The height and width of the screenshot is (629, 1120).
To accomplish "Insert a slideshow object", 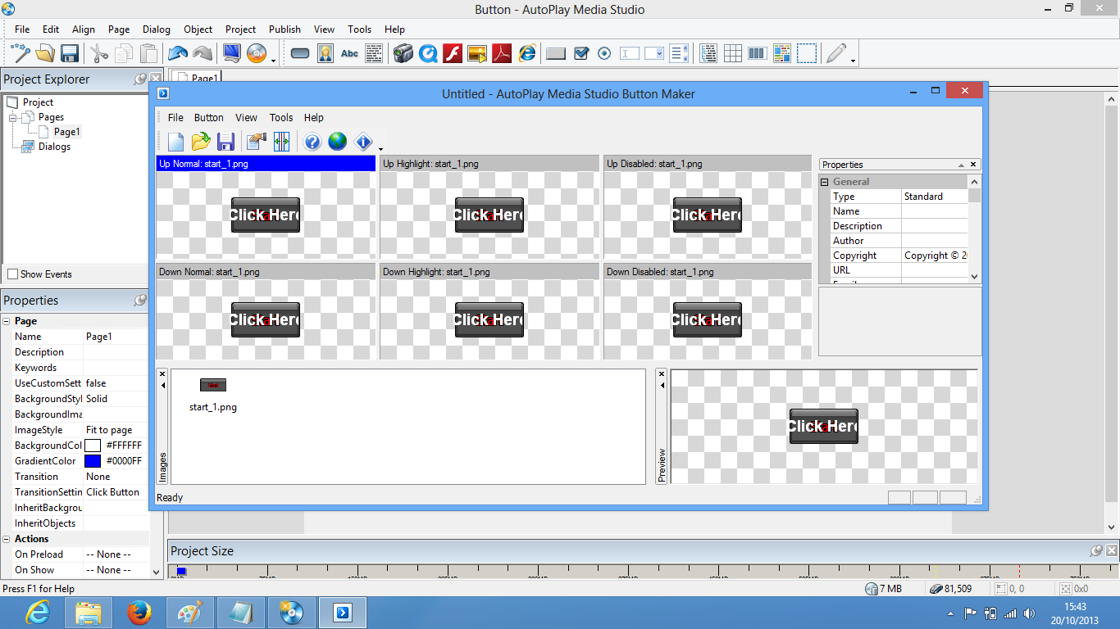I will [476, 53].
